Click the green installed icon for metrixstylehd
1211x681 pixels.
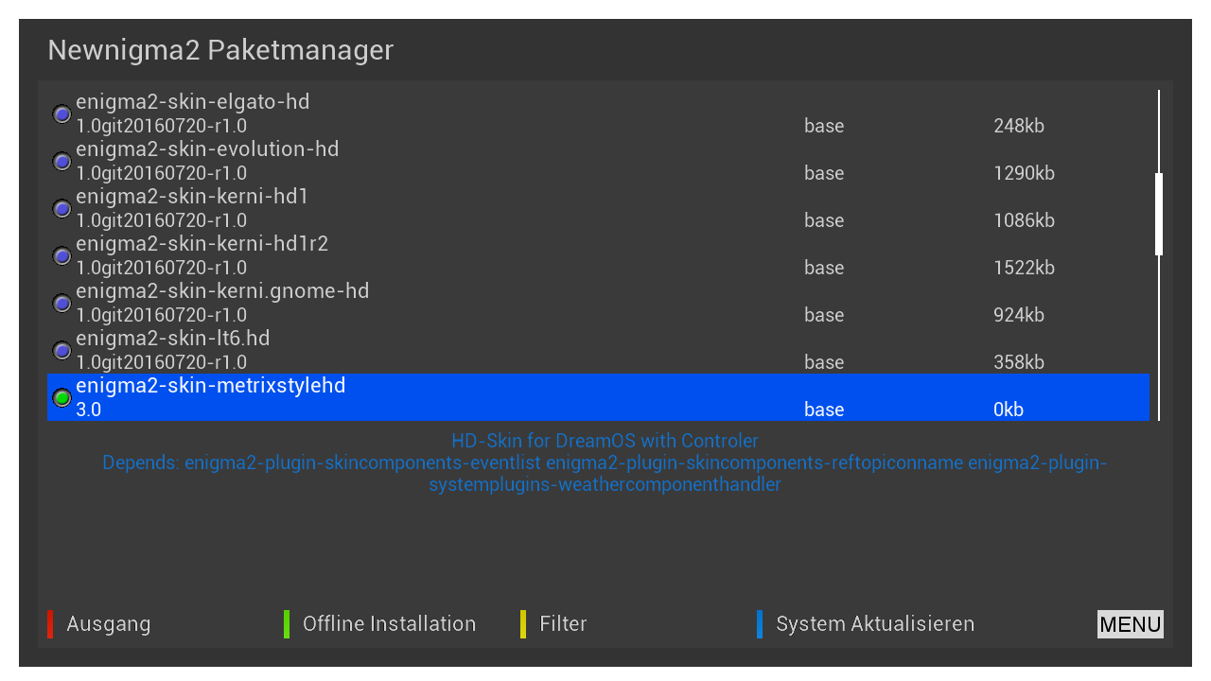(62, 398)
